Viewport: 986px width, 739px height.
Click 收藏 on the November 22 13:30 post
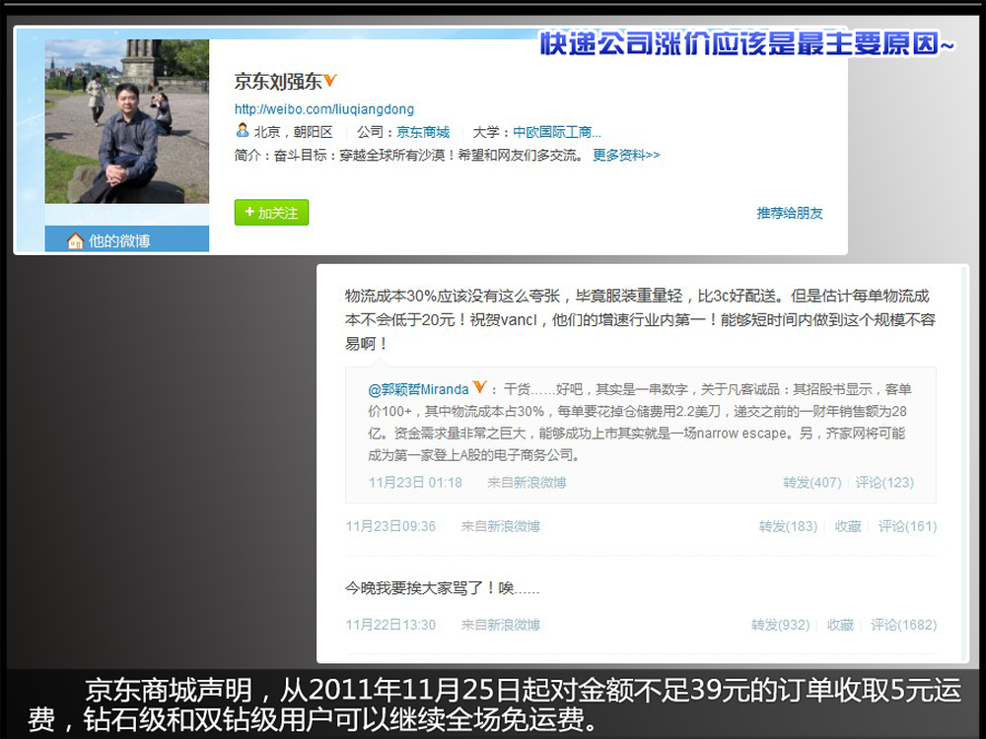(840, 625)
